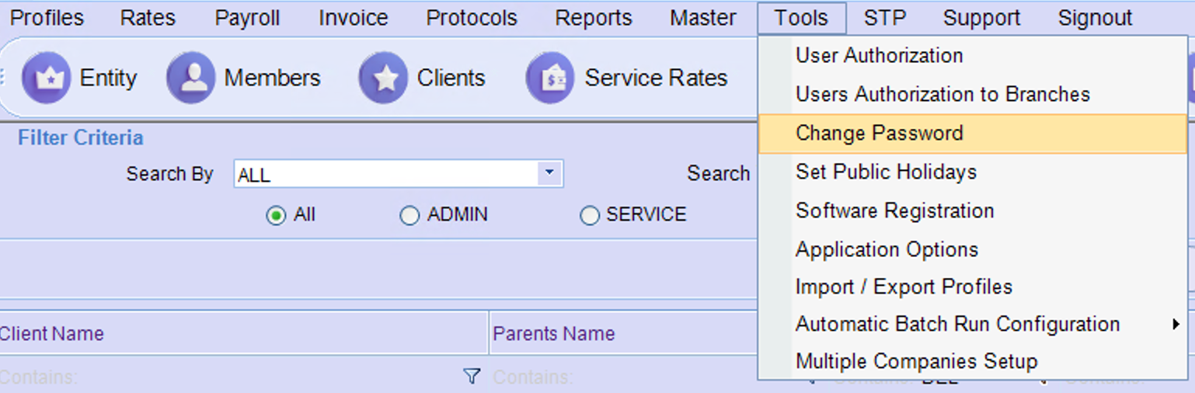Open the Search By dropdown arrow

[549, 174]
